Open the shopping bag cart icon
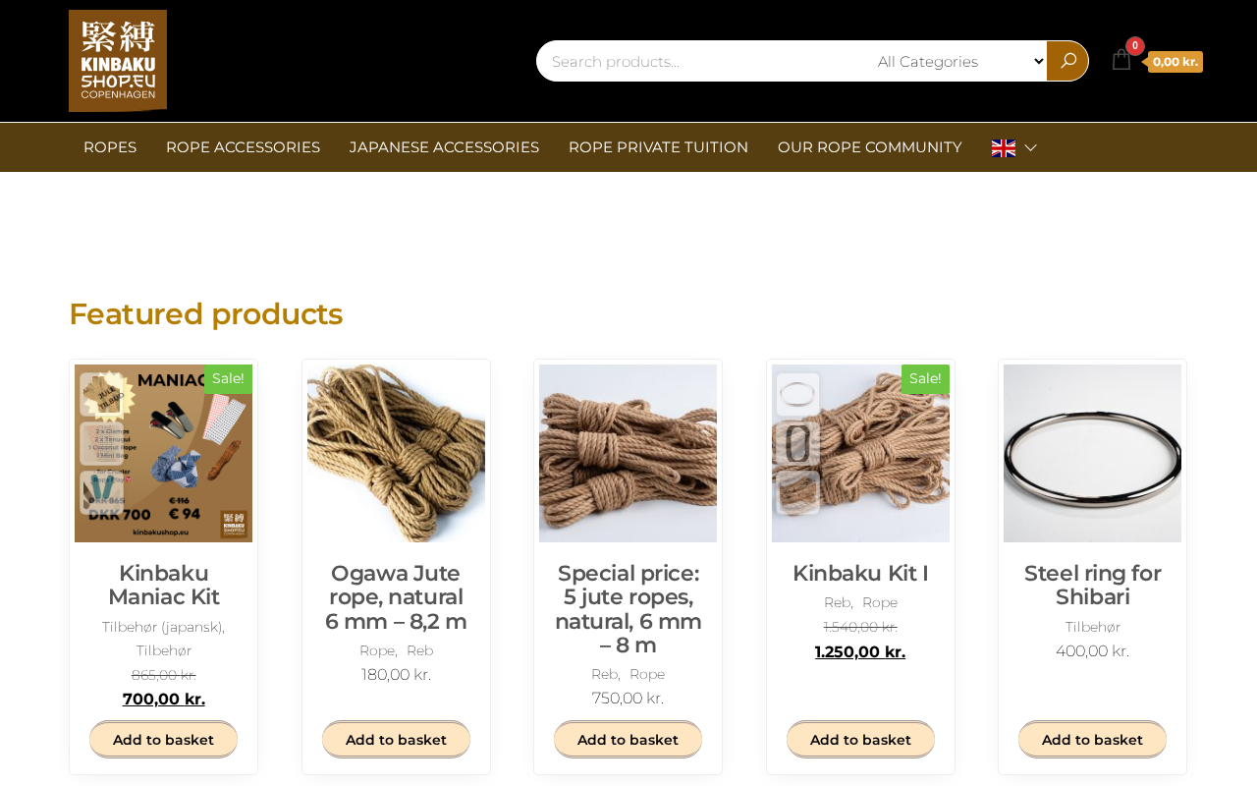 pyautogui.click(x=1120, y=60)
